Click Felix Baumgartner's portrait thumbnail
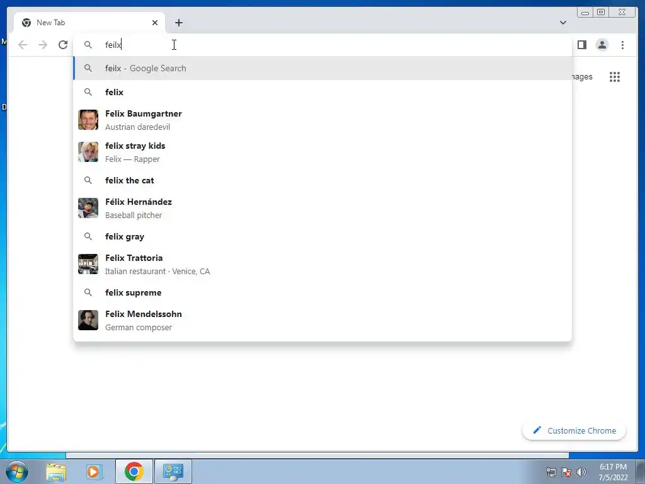 click(x=88, y=120)
